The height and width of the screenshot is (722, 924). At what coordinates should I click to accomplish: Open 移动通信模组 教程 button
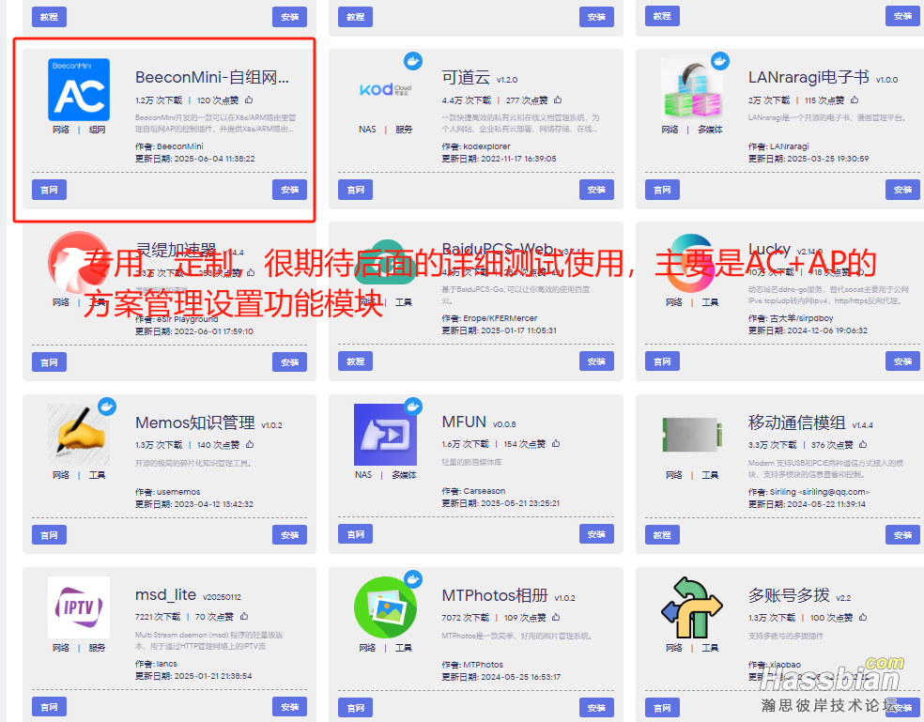coord(662,535)
